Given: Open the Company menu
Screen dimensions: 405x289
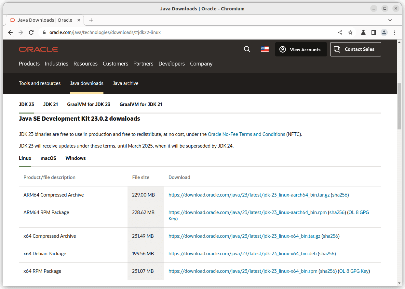Looking at the screenshot, I should (x=201, y=64).
